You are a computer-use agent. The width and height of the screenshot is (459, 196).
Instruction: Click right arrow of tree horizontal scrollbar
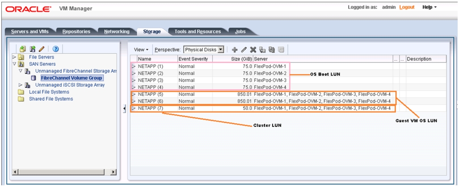tap(113, 172)
